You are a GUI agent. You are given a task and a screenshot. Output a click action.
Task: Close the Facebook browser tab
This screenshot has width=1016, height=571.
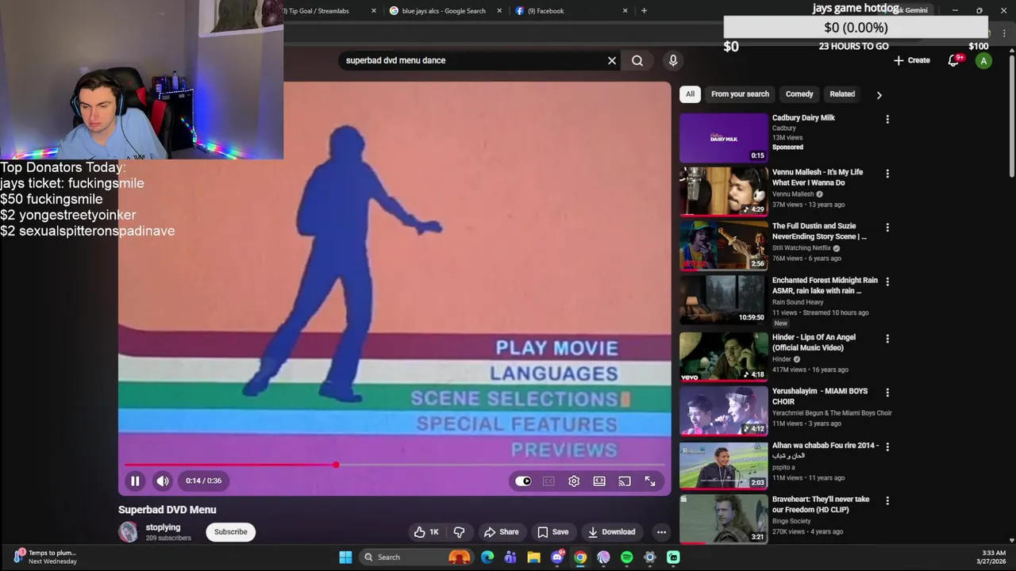[625, 11]
